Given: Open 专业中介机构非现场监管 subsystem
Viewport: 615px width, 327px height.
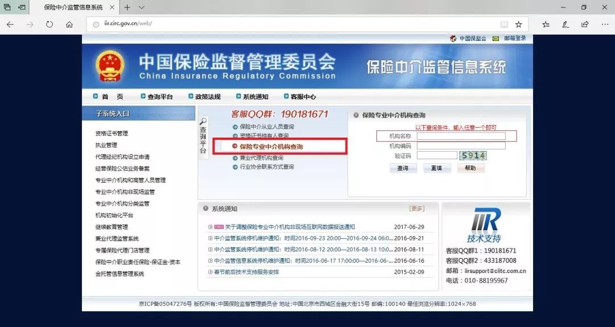Looking at the screenshot, I should [x=125, y=192].
